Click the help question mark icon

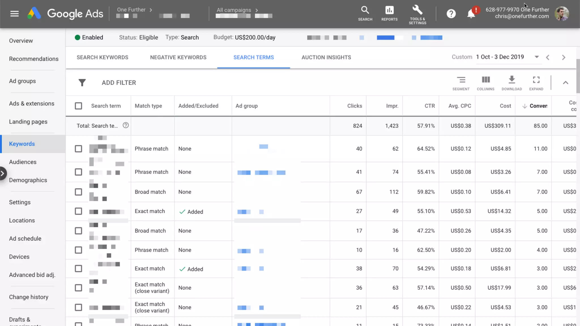(x=451, y=14)
